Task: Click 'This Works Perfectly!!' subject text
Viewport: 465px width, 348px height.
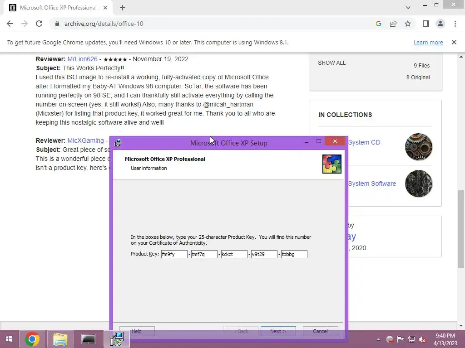Action: (93, 68)
